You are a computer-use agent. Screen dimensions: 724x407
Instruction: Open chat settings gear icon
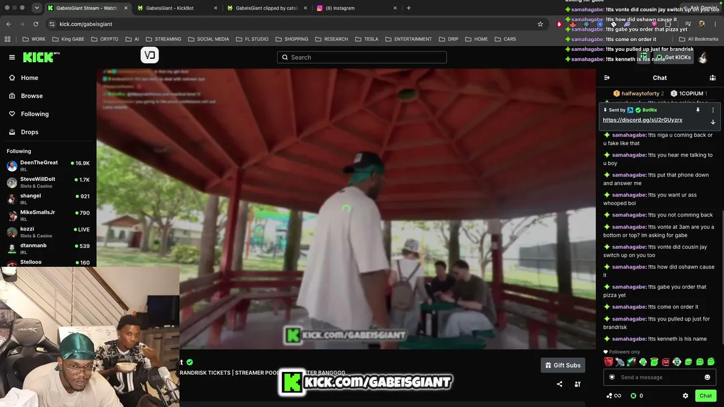pyautogui.click(x=686, y=396)
